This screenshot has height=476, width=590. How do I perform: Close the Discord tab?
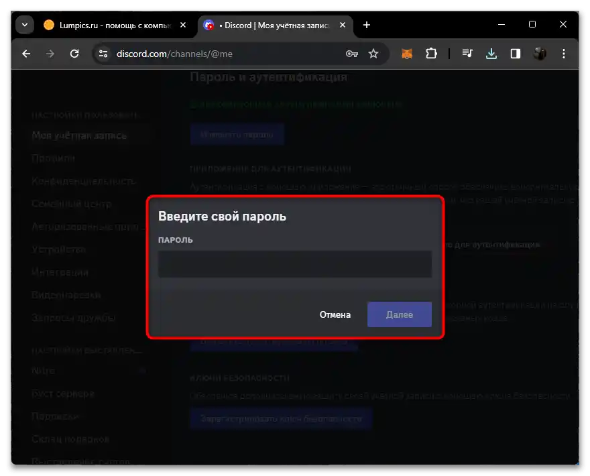343,25
